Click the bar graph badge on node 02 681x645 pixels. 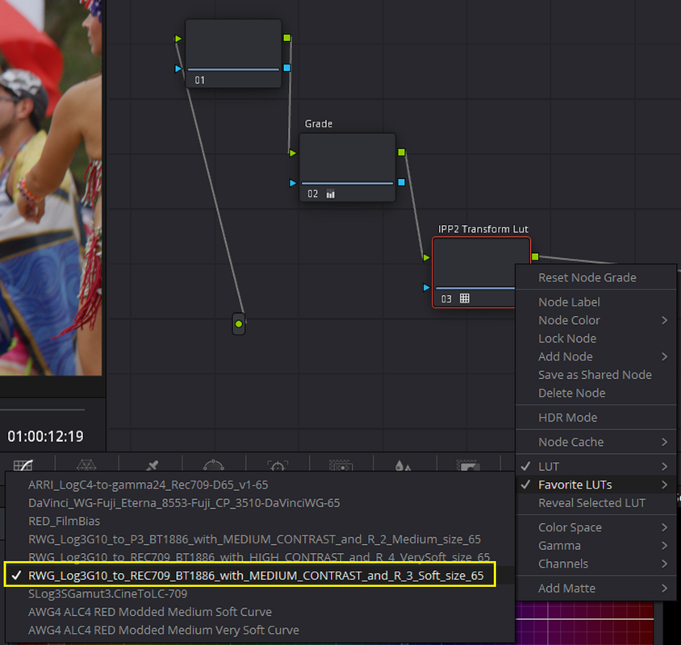point(331,194)
